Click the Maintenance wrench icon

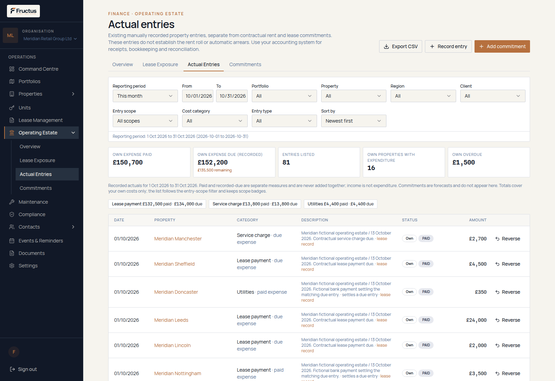[x=12, y=202]
